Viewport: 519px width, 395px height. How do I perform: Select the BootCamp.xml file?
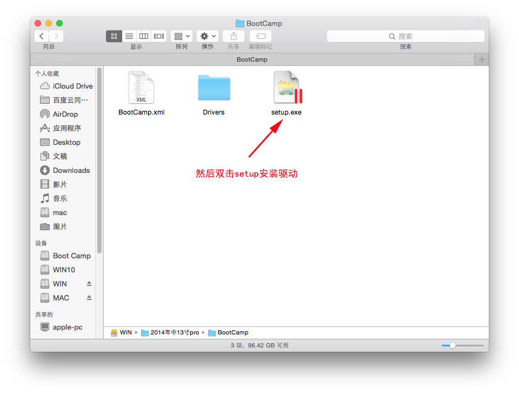click(141, 93)
